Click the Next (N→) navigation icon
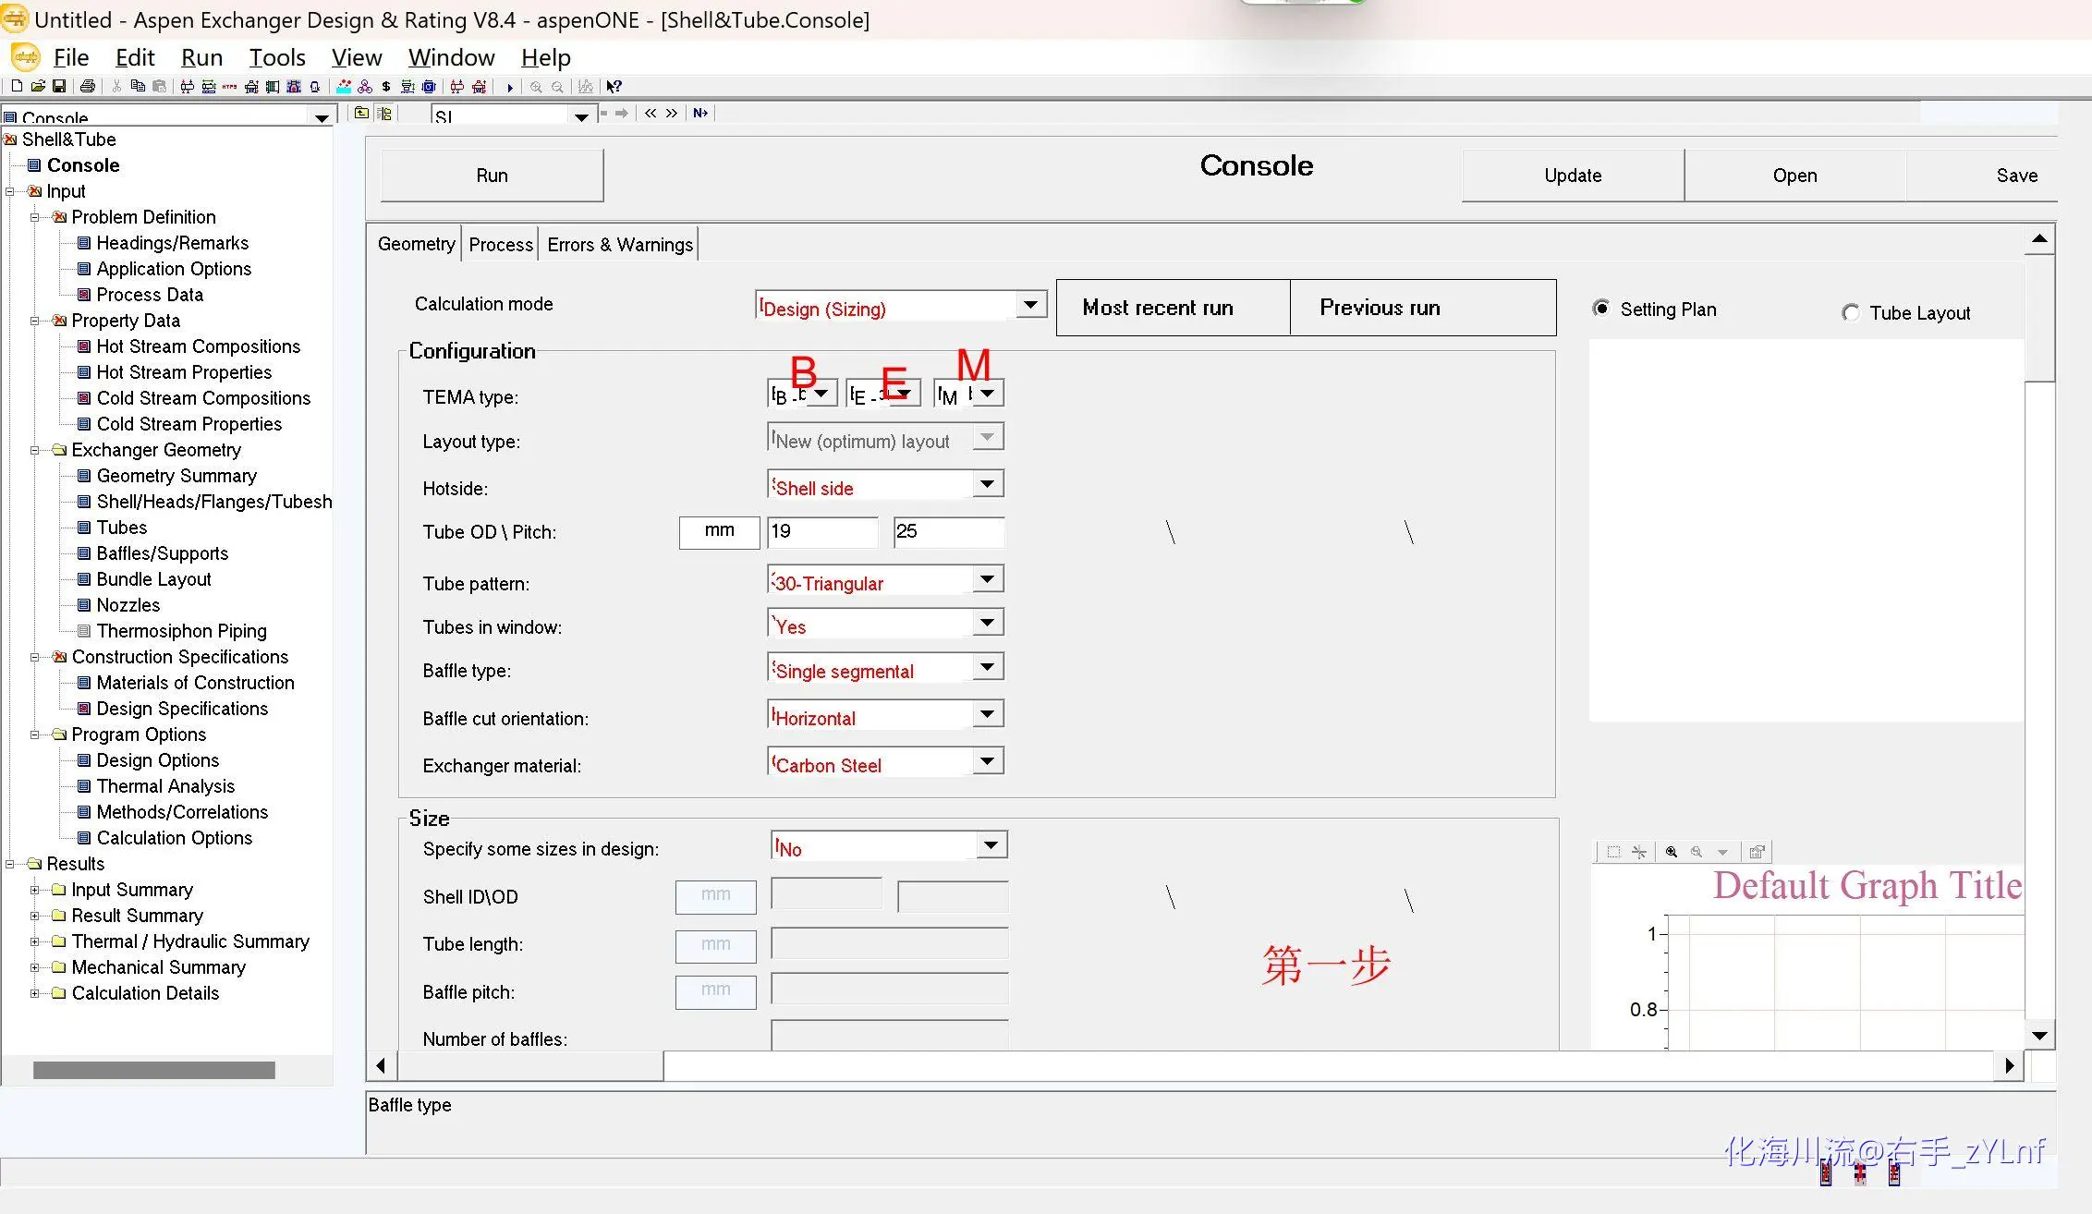Image resolution: width=2092 pixels, height=1214 pixels. click(700, 113)
